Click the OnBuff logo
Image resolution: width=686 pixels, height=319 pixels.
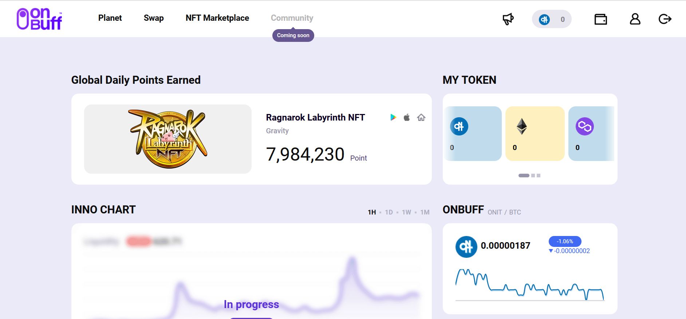click(39, 19)
